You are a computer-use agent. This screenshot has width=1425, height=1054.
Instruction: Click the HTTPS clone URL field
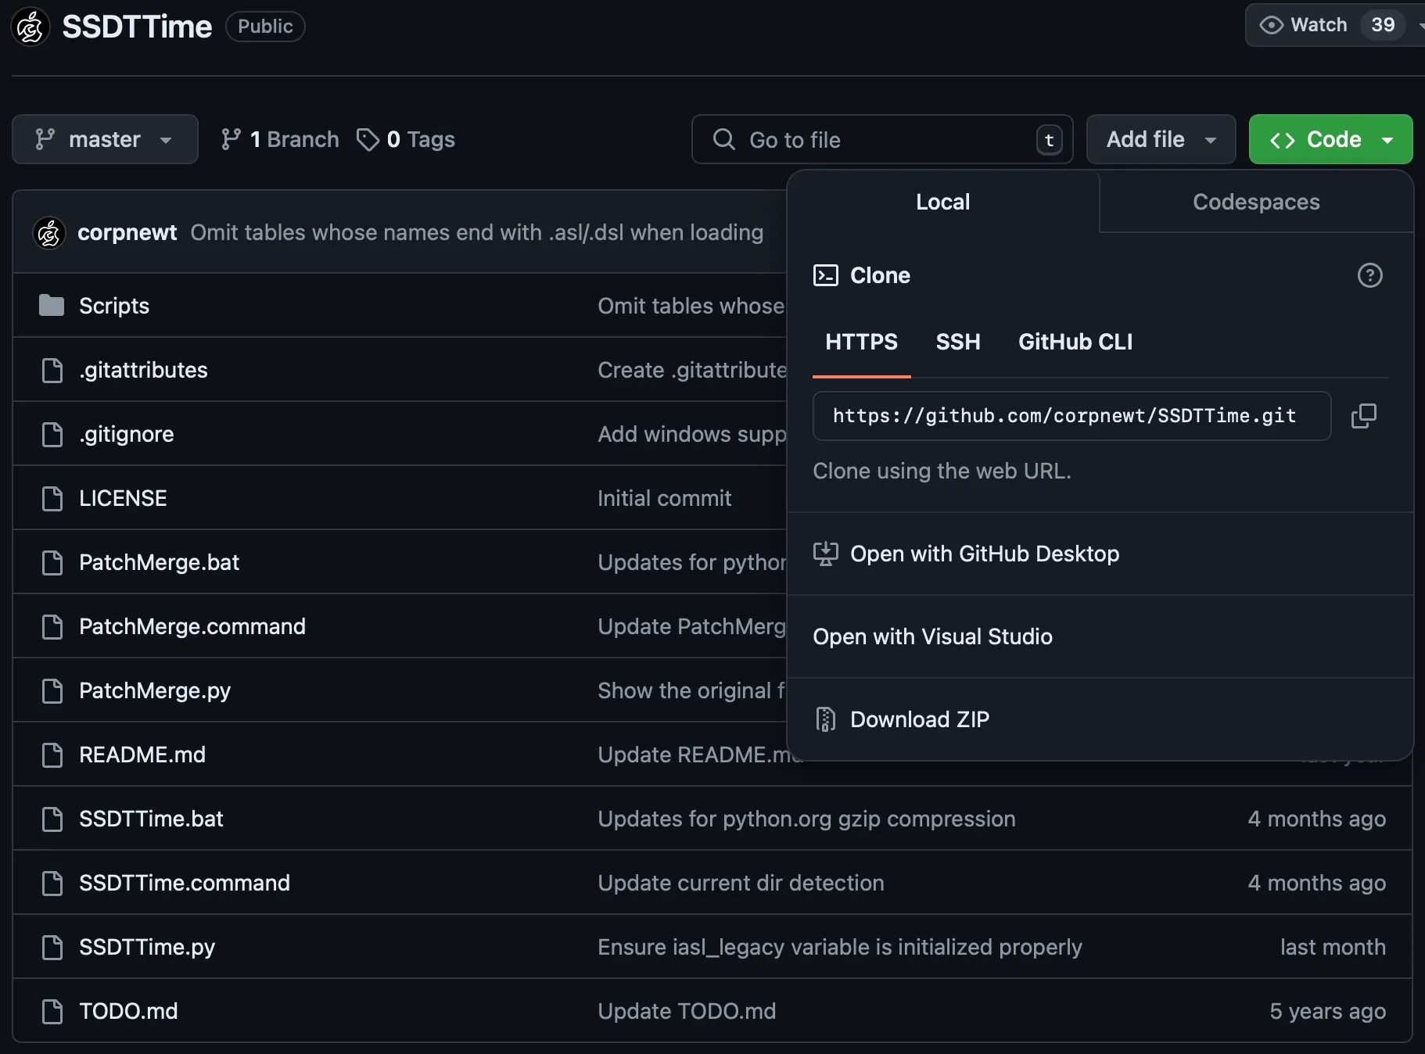tap(1071, 416)
